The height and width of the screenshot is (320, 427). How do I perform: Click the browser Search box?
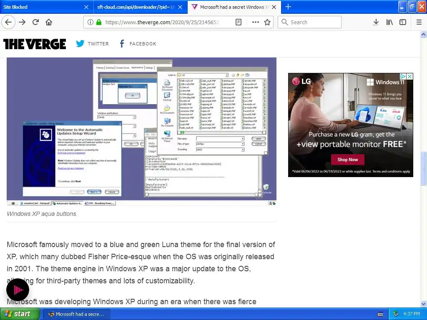[x=310, y=22]
